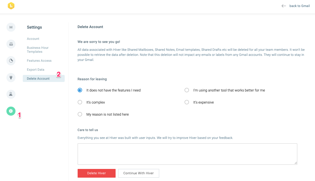Select the 'It's complex' reason

click(x=80, y=102)
